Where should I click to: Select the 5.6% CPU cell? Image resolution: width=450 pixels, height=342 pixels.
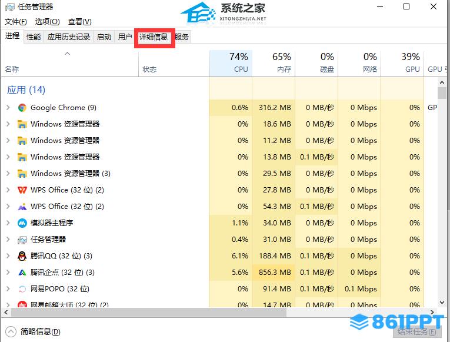(231, 272)
